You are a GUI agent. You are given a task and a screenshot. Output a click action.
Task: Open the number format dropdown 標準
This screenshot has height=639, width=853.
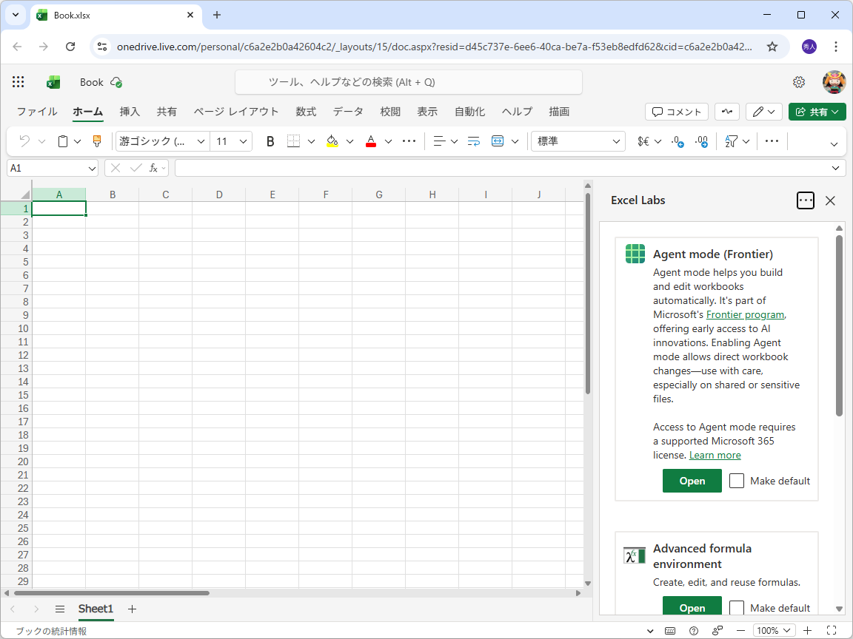point(578,141)
